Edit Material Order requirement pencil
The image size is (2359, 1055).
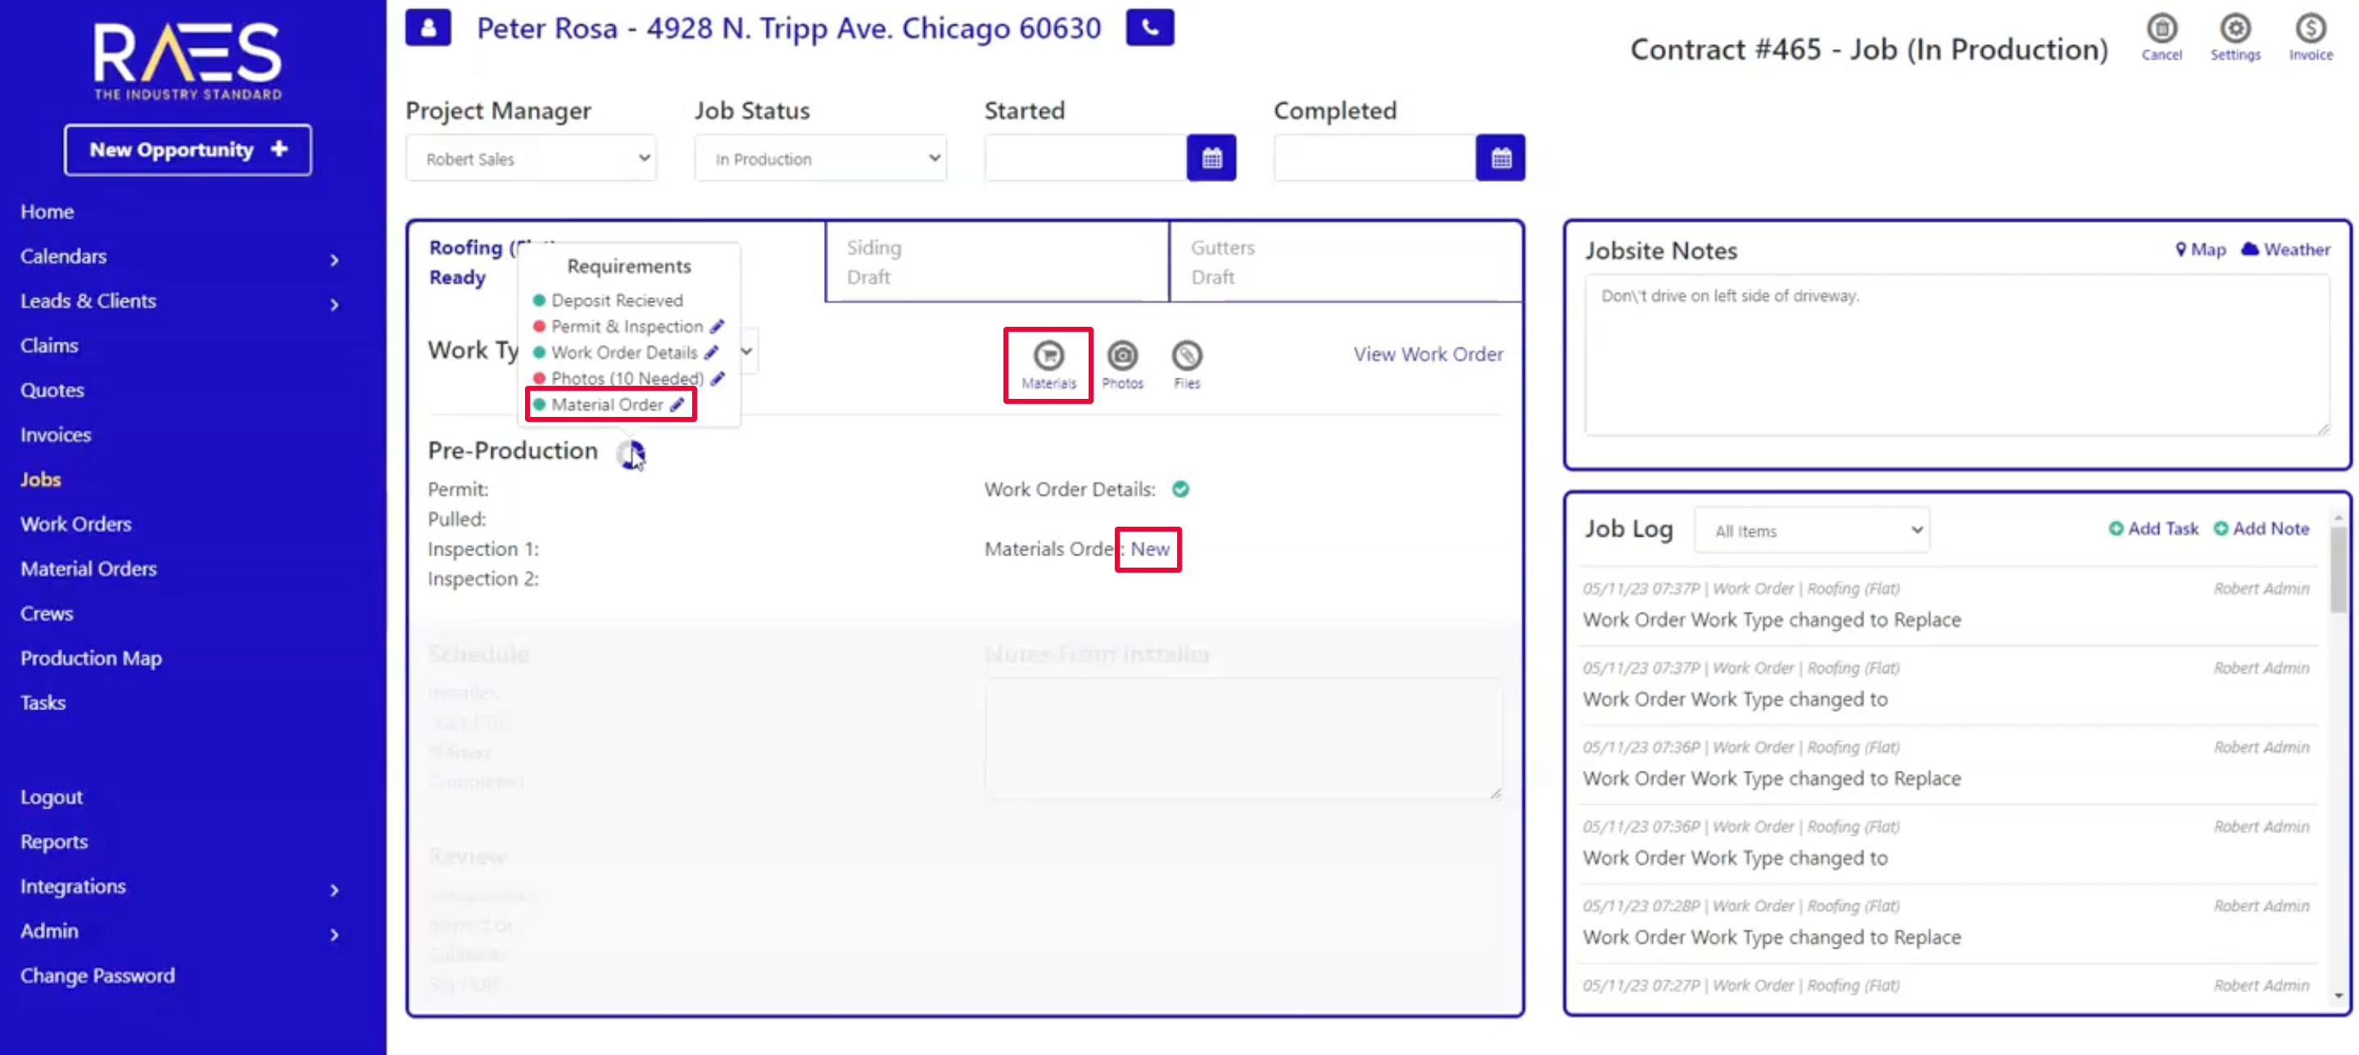(677, 405)
